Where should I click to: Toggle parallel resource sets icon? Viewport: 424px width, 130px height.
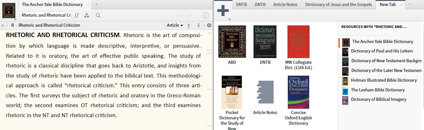click(x=77, y=15)
